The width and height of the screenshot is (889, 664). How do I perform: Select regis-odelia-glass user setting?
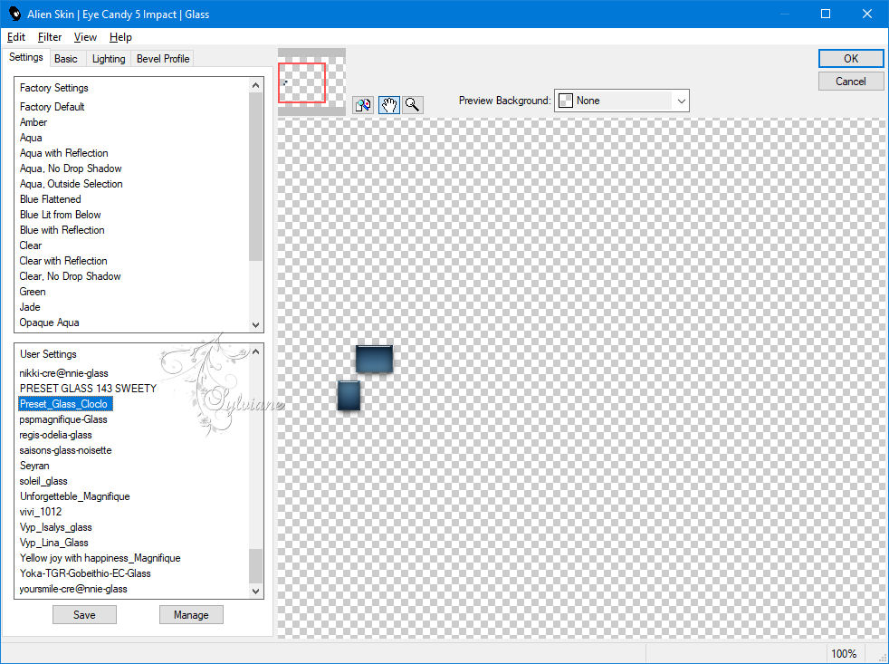point(55,435)
